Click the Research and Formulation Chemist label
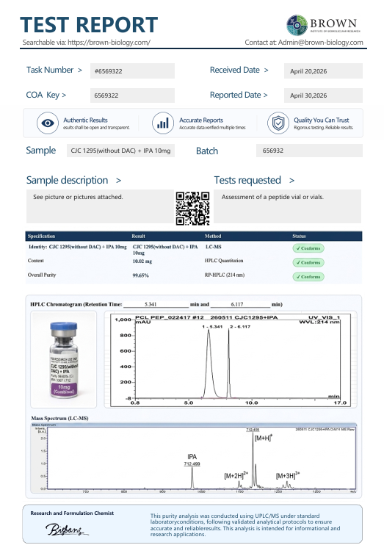Screen dimensions: 384x545 pyautogui.click(x=72, y=513)
